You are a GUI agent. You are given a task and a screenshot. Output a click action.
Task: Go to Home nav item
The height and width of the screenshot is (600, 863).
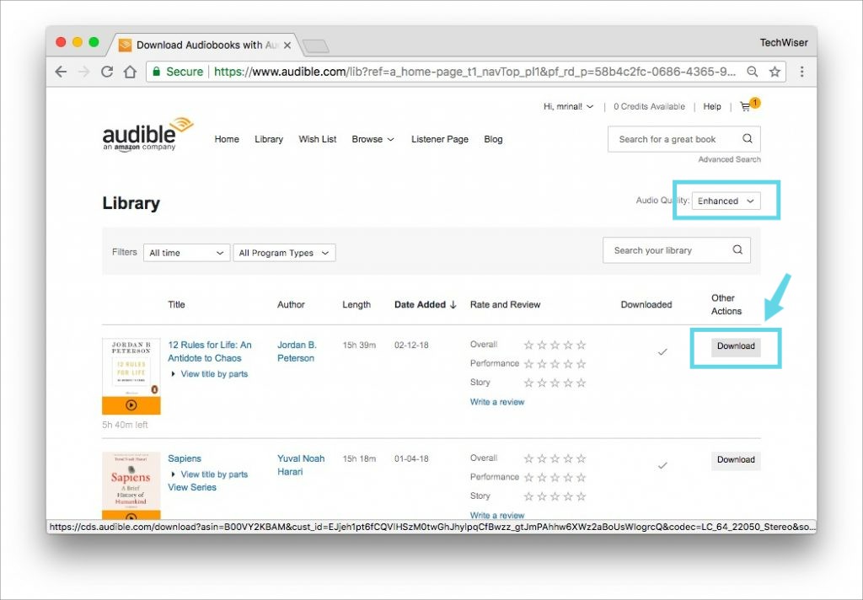click(x=227, y=139)
